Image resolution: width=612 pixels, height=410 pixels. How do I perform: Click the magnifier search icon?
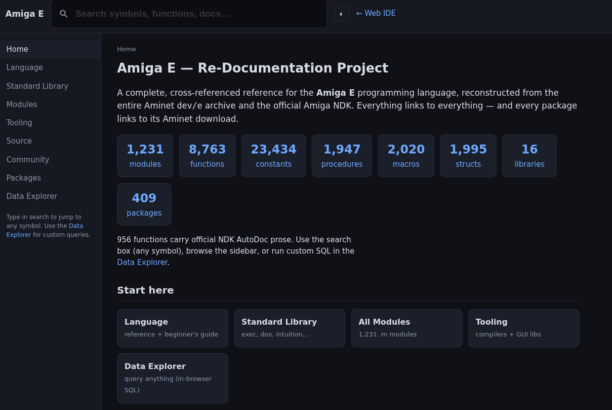(64, 14)
